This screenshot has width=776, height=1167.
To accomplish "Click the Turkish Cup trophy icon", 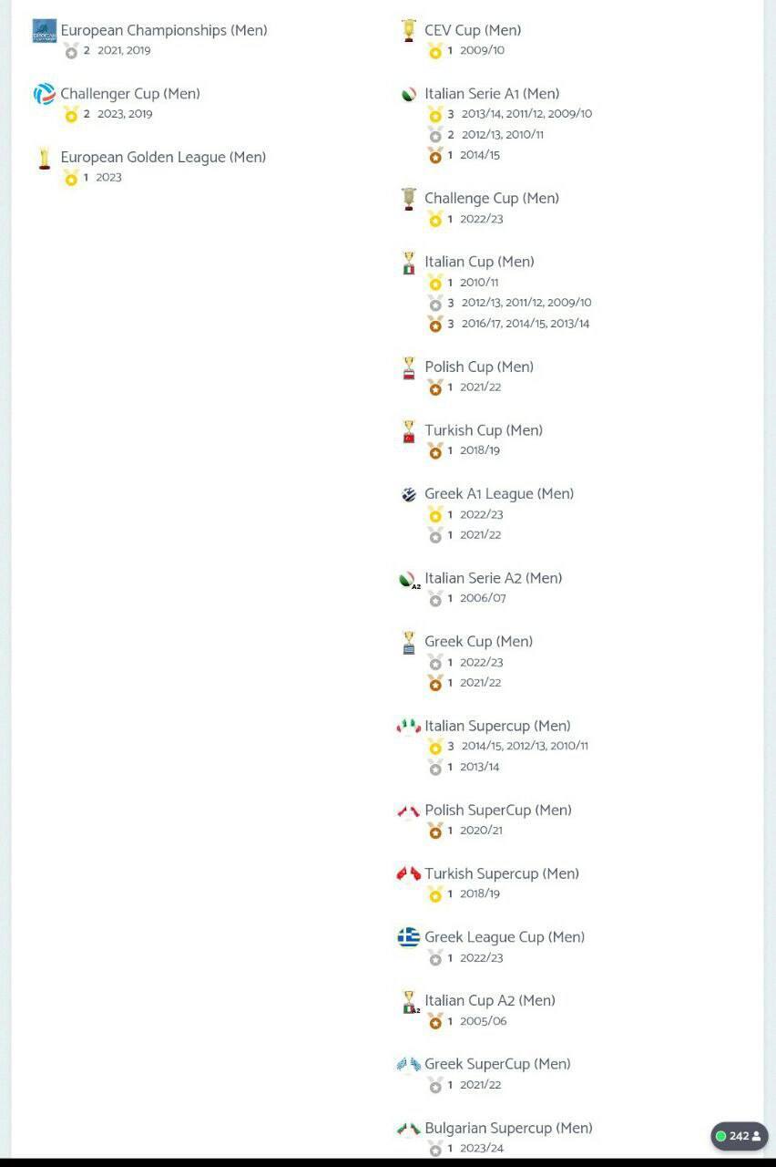I will [x=409, y=431].
